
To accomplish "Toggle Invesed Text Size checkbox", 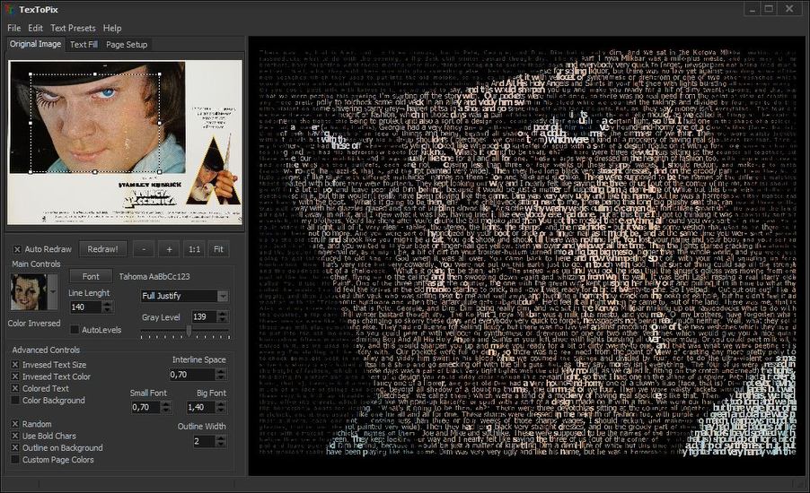I will tap(15, 365).
